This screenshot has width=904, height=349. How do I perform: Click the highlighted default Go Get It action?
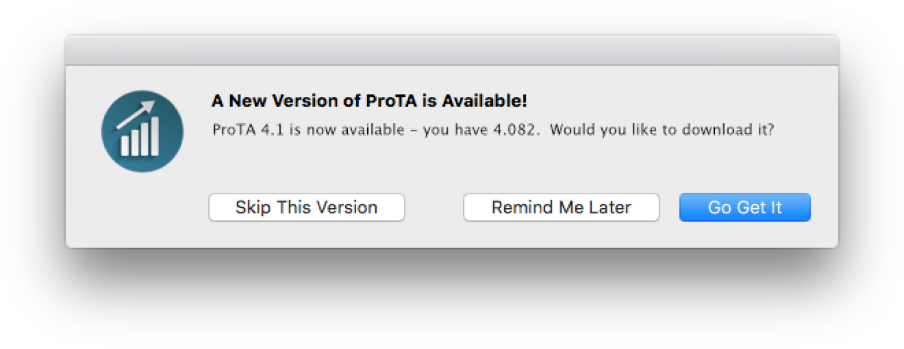click(x=745, y=207)
